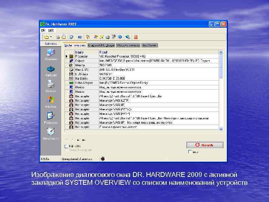Screen dimensions: 269x202
Task: Click the Processor row icon
Action: click(x=71, y=56)
